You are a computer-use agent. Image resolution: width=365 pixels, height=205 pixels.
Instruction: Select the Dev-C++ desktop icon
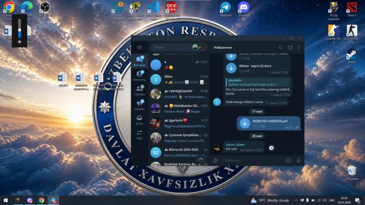[x=172, y=11]
